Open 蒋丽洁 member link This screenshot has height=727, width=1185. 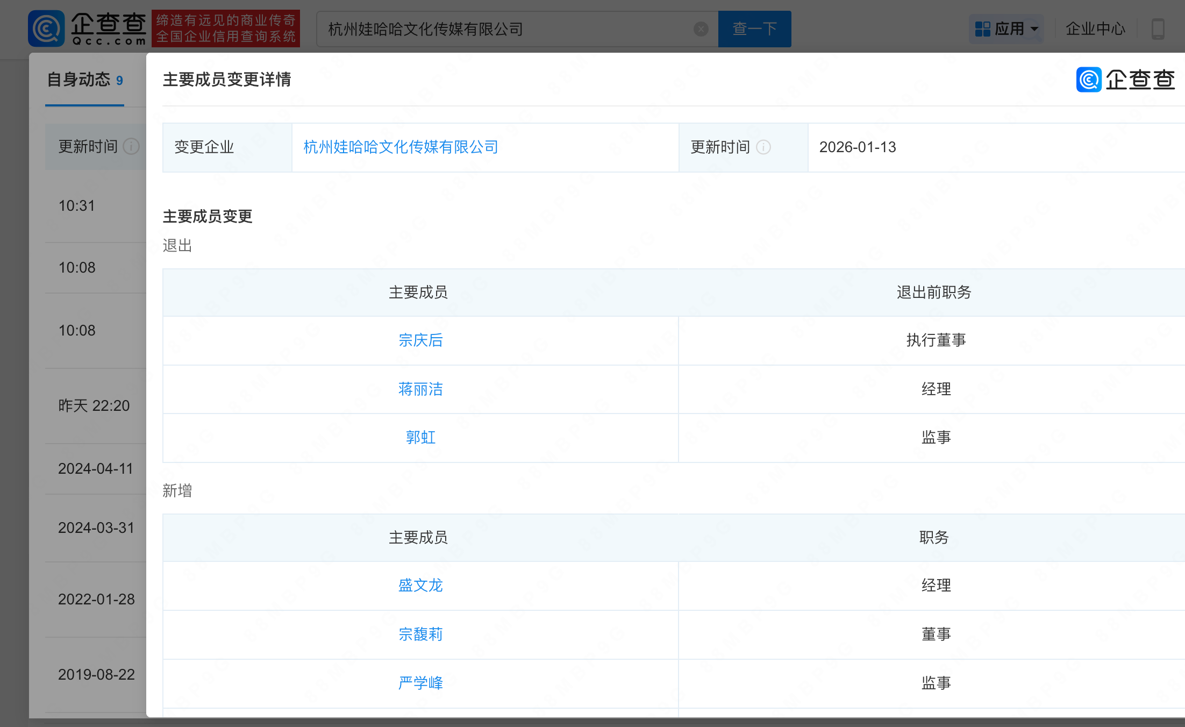420,389
